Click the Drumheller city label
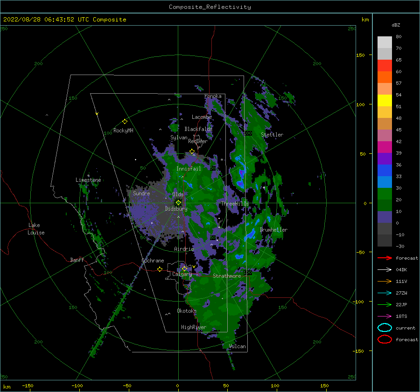This screenshot has height=392, width=420. (x=273, y=230)
